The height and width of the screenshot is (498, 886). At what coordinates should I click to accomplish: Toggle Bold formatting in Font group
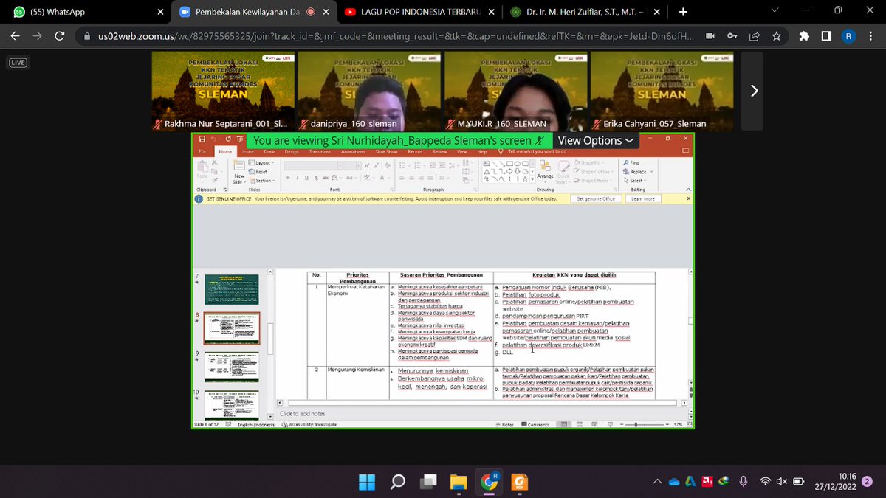click(297, 178)
